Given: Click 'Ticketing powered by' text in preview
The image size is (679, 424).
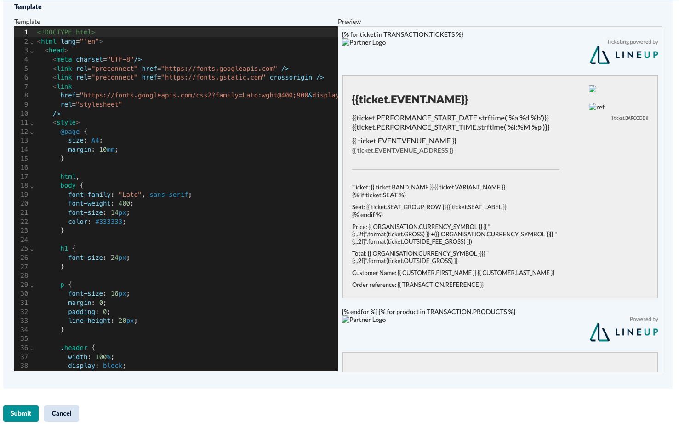Looking at the screenshot, I should pyautogui.click(x=632, y=42).
